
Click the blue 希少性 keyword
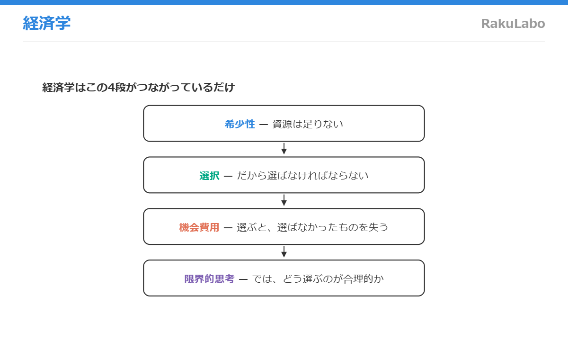240,124
